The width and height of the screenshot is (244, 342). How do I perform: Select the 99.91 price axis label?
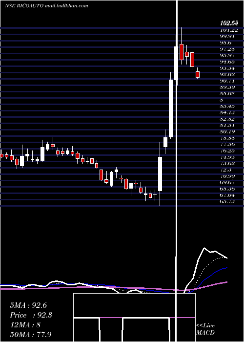coord(228,36)
